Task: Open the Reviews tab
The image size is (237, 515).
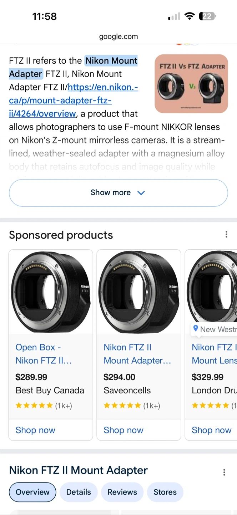Action: point(122,492)
